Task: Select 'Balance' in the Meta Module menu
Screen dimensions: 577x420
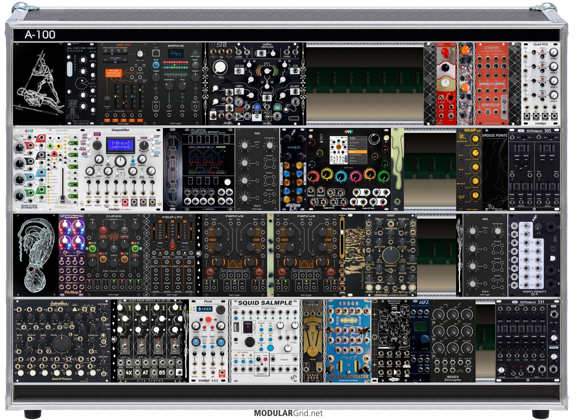Action: 358,149
